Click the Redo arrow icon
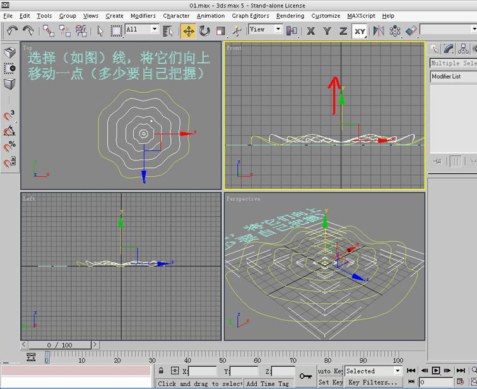This screenshot has width=477, height=389. point(28,30)
